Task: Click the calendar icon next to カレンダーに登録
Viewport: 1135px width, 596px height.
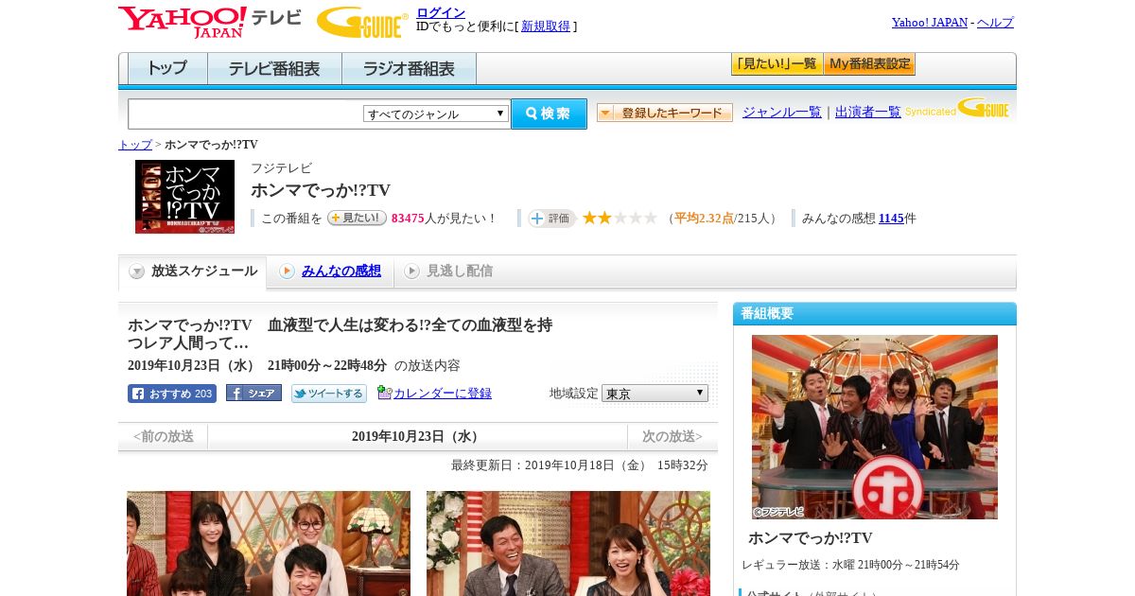Action: (x=384, y=393)
